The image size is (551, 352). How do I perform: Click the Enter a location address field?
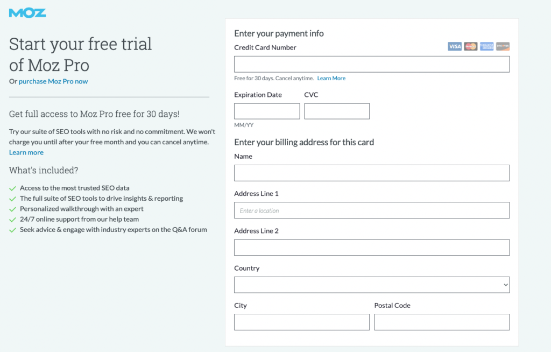coord(371,210)
